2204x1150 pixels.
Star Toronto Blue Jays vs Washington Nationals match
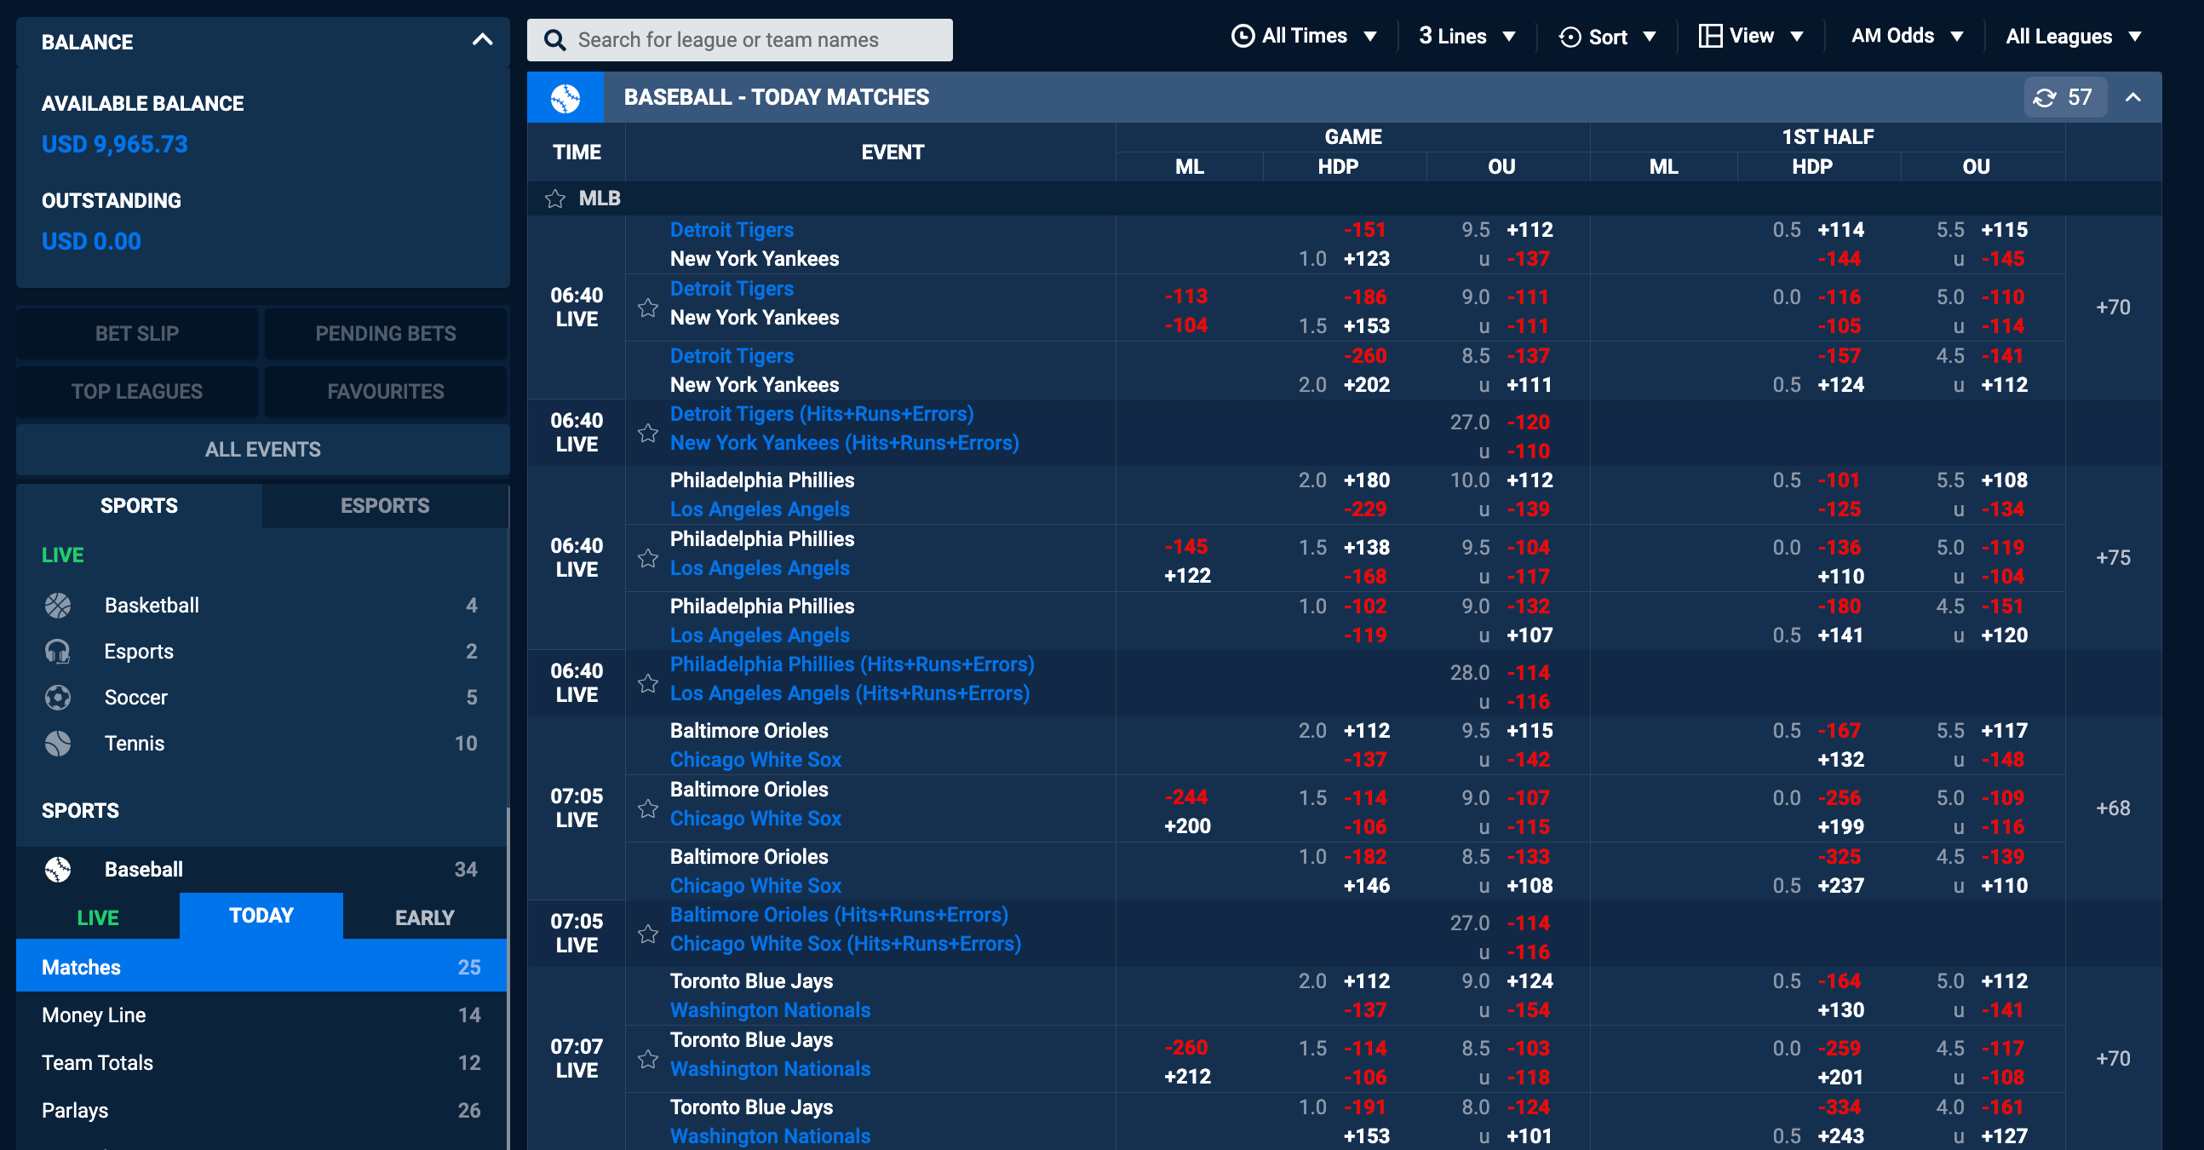pos(648,1060)
